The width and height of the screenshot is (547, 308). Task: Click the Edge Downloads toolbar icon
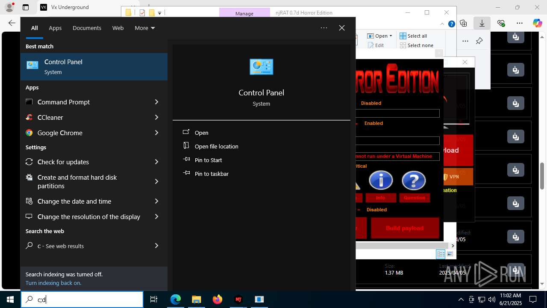pos(482,23)
